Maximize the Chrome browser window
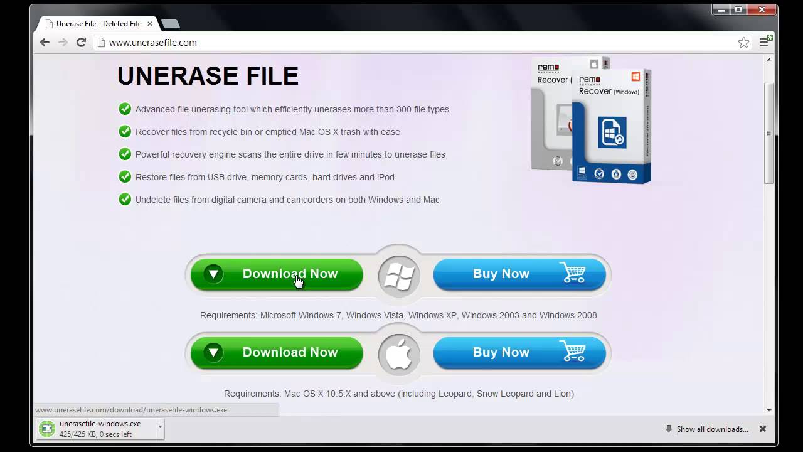Screen dimensions: 803x452 pyautogui.click(x=738, y=9)
